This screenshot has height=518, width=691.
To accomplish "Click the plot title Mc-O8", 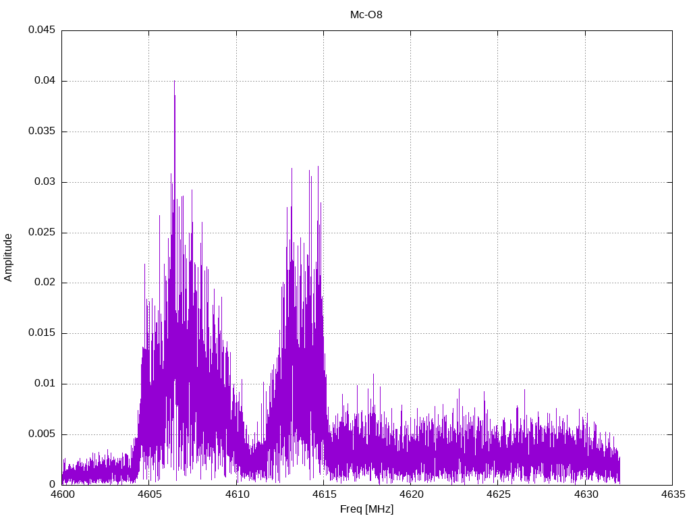I will click(366, 15).
